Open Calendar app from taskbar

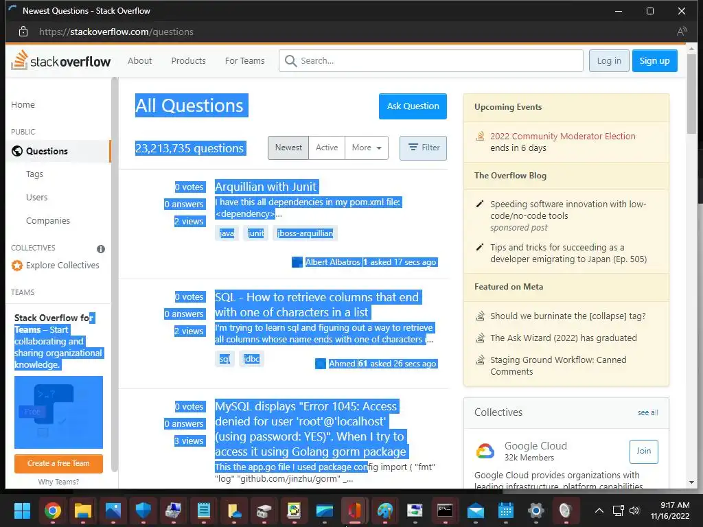506,511
